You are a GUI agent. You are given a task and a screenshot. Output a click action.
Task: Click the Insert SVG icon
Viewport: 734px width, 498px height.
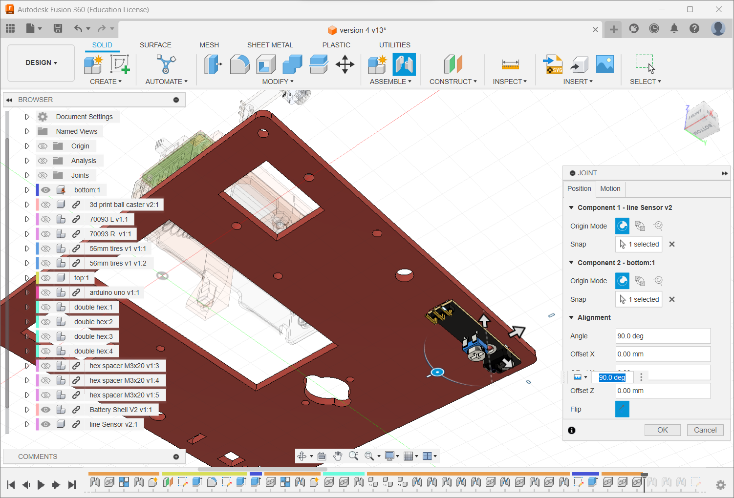(x=553, y=64)
